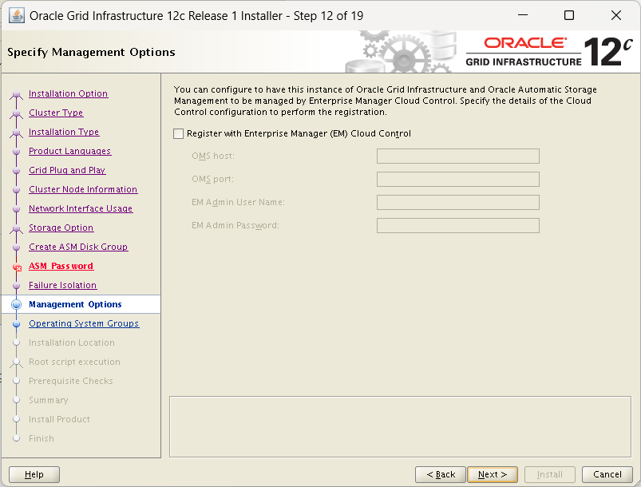This screenshot has width=641, height=487.
Task: Click the 'Installation Location' disabled step
Action: tap(72, 342)
